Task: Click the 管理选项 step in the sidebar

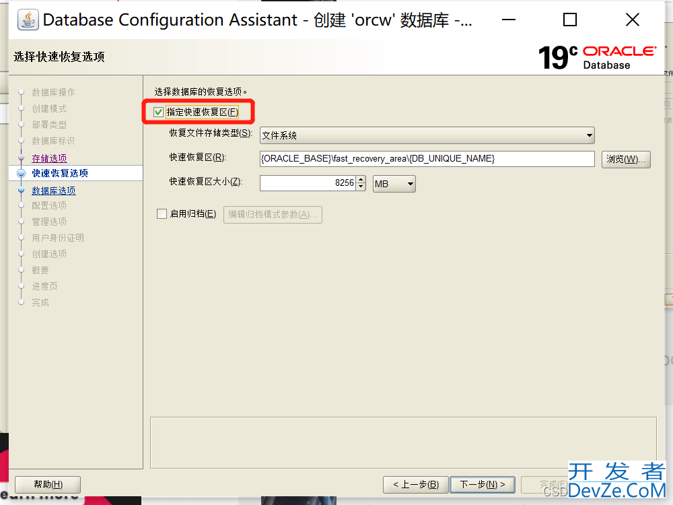Action: 49,222
